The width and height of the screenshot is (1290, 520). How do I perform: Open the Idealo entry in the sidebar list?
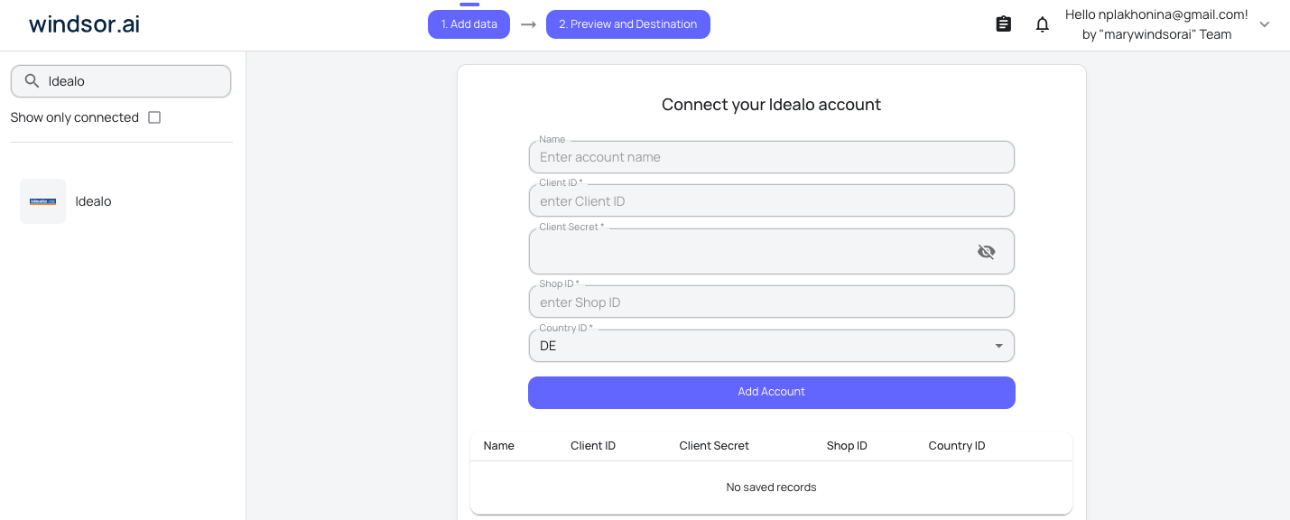pos(93,200)
